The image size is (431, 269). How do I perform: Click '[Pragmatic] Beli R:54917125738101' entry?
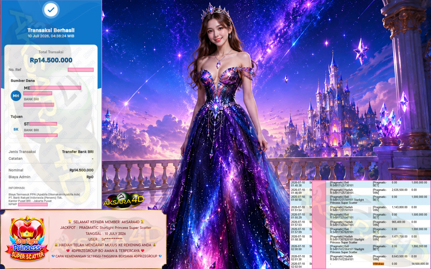point(342,184)
